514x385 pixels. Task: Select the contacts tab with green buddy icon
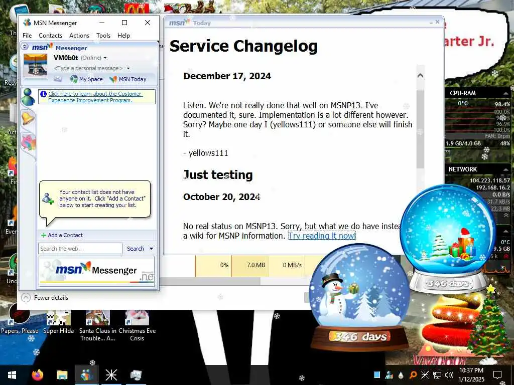point(28,97)
